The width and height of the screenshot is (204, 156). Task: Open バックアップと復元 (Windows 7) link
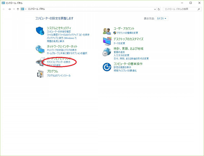(x=62, y=38)
